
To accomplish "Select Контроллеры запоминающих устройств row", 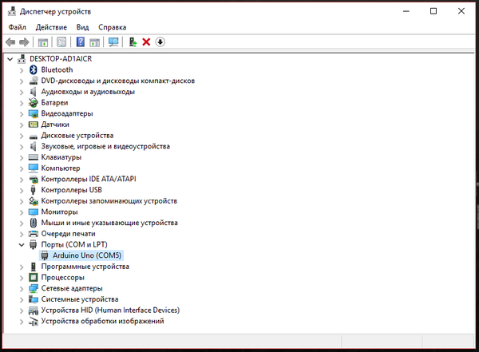I will (109, 201).
